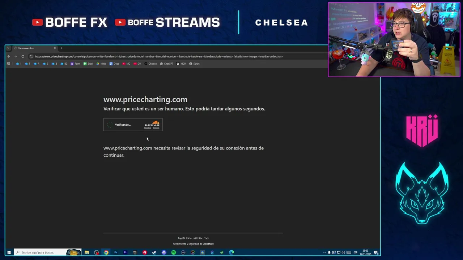Open Spotify from the taskbar
Viewport: 463px width, 260px height.
pos(174,252)
